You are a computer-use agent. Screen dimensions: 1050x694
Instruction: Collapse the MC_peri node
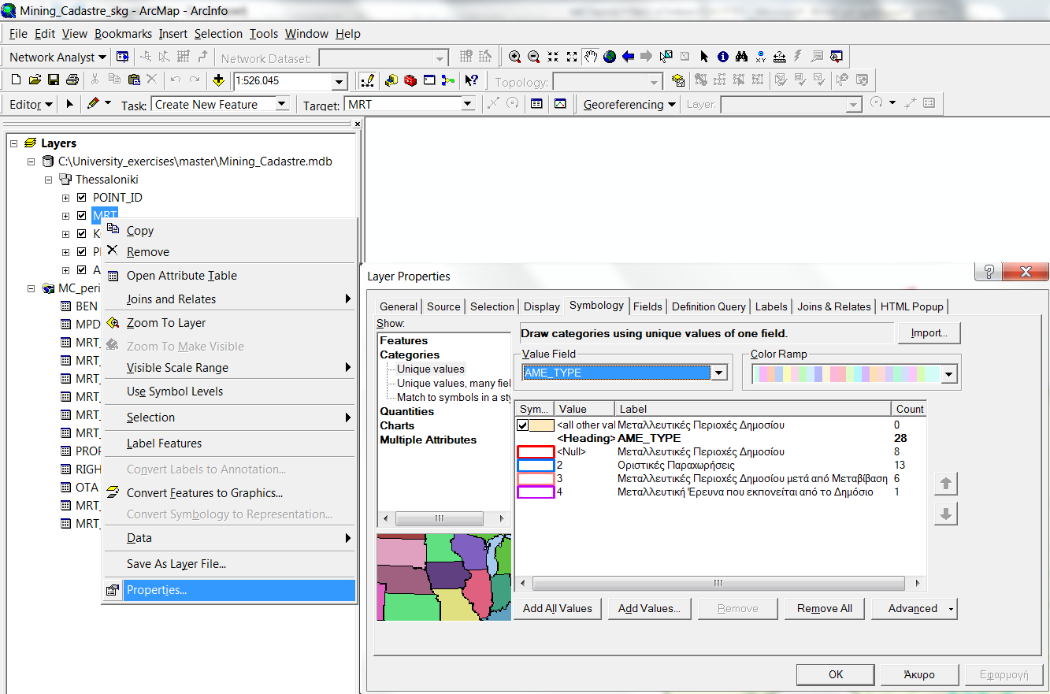(x=32, y=288)
